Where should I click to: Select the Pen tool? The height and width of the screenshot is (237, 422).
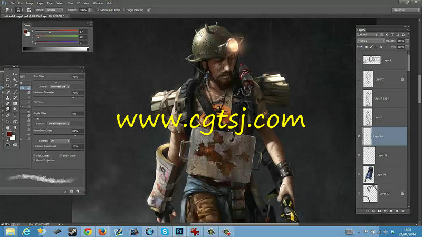point(8,115)
